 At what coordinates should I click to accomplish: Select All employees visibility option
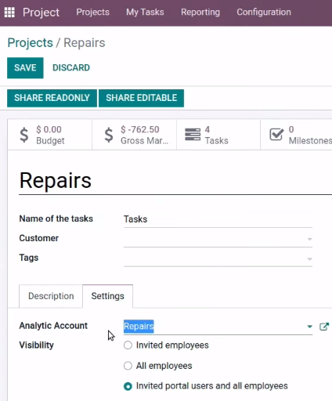pos(128,366)
